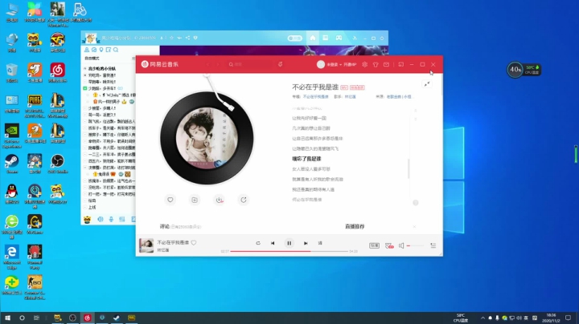Toggle desktop lyrics 词 button

pos(320,243)
